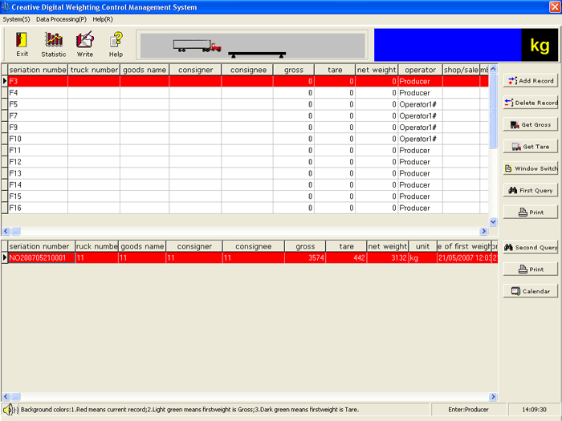Viewport: 562px width, 421px height.
Task: Click the Window Switch button
Action: [x=531, y=168]
